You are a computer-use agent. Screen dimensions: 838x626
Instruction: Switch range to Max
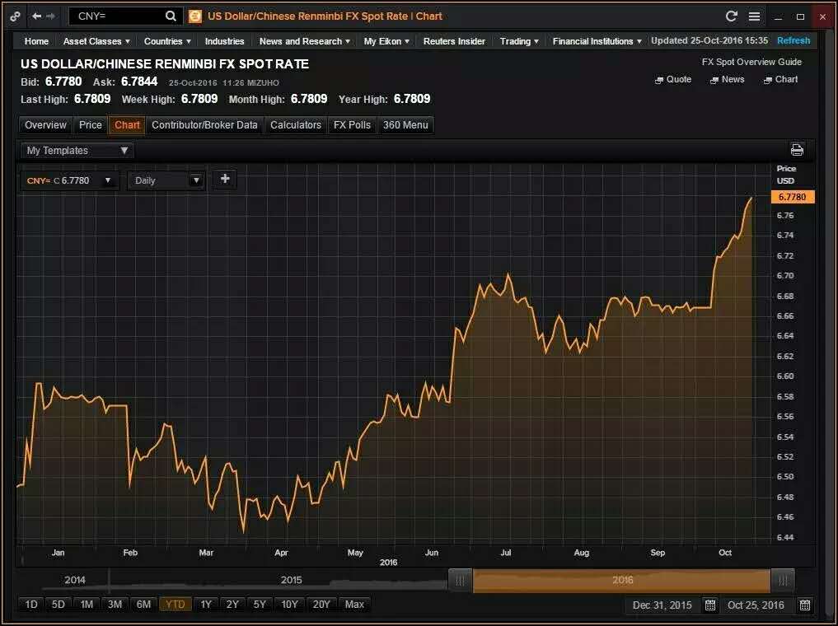354,605
